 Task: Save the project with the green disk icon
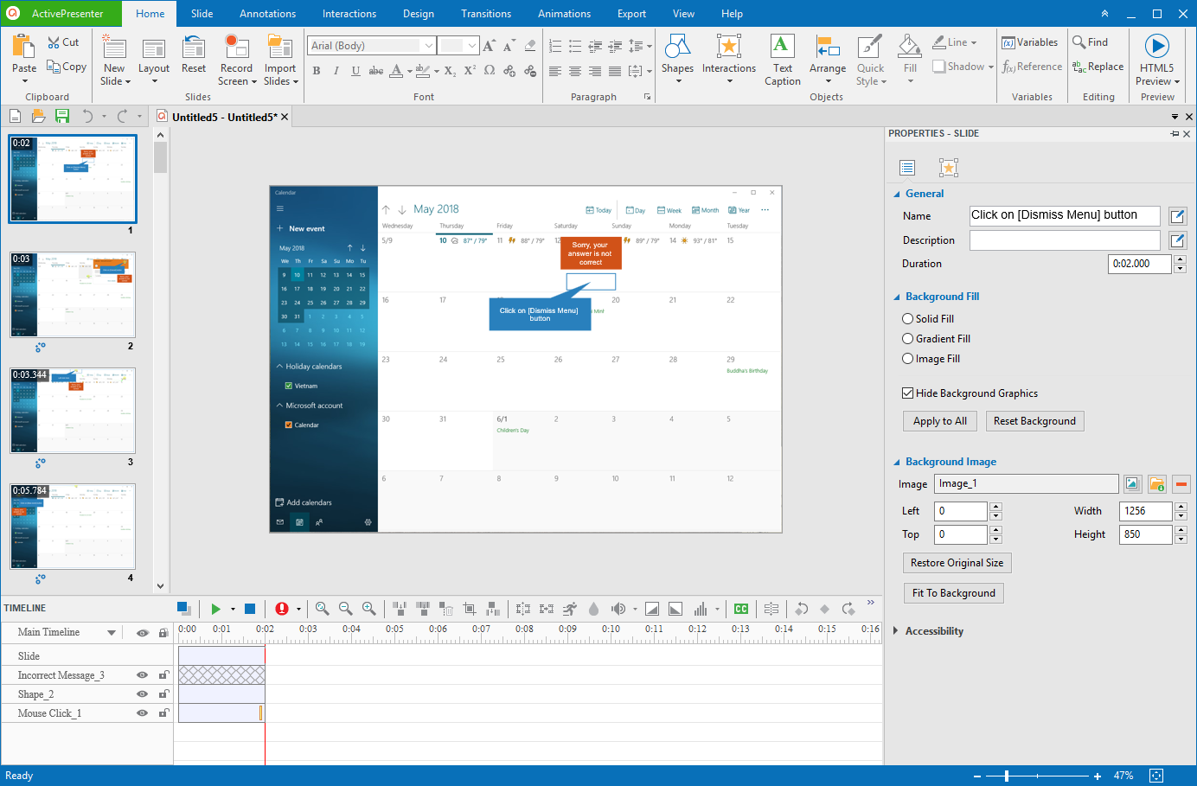(x=61, y=116)
